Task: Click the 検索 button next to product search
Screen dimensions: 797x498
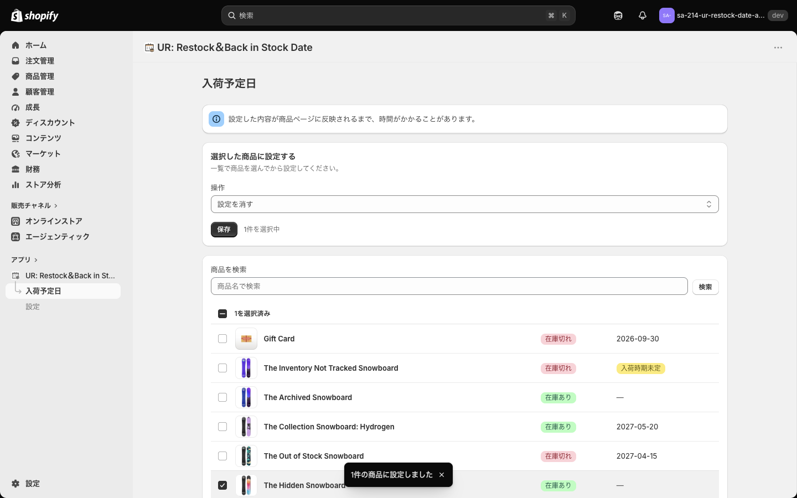Action: point(706,287)
